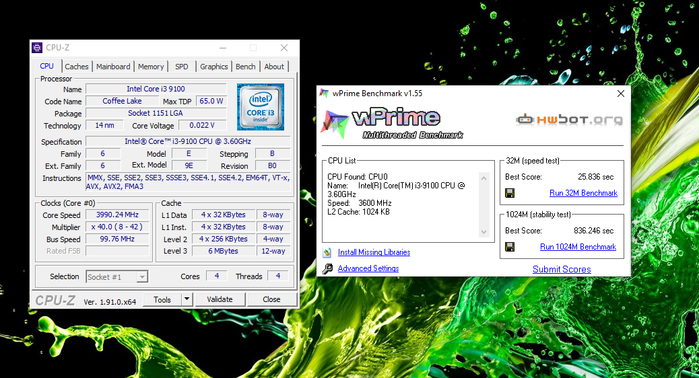The height and width of the screenshot is (378, 699).
Task: Click the Revision value B0
Action: point(272,165)
